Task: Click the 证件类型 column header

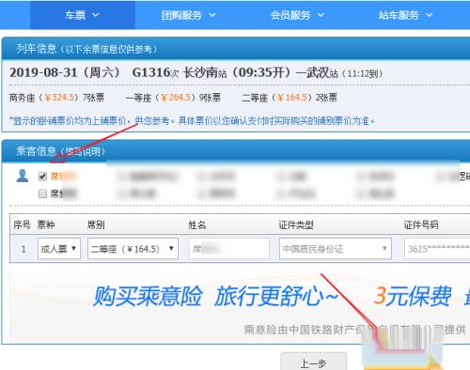Action: 296,224
